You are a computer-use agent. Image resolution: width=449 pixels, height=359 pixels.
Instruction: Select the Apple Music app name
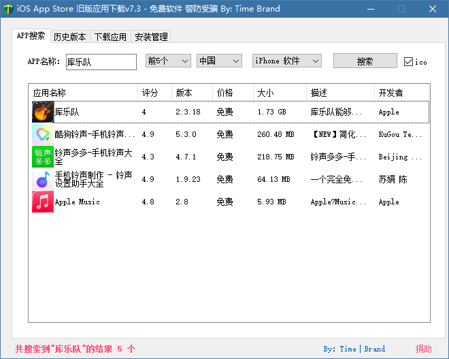point(78,202)
